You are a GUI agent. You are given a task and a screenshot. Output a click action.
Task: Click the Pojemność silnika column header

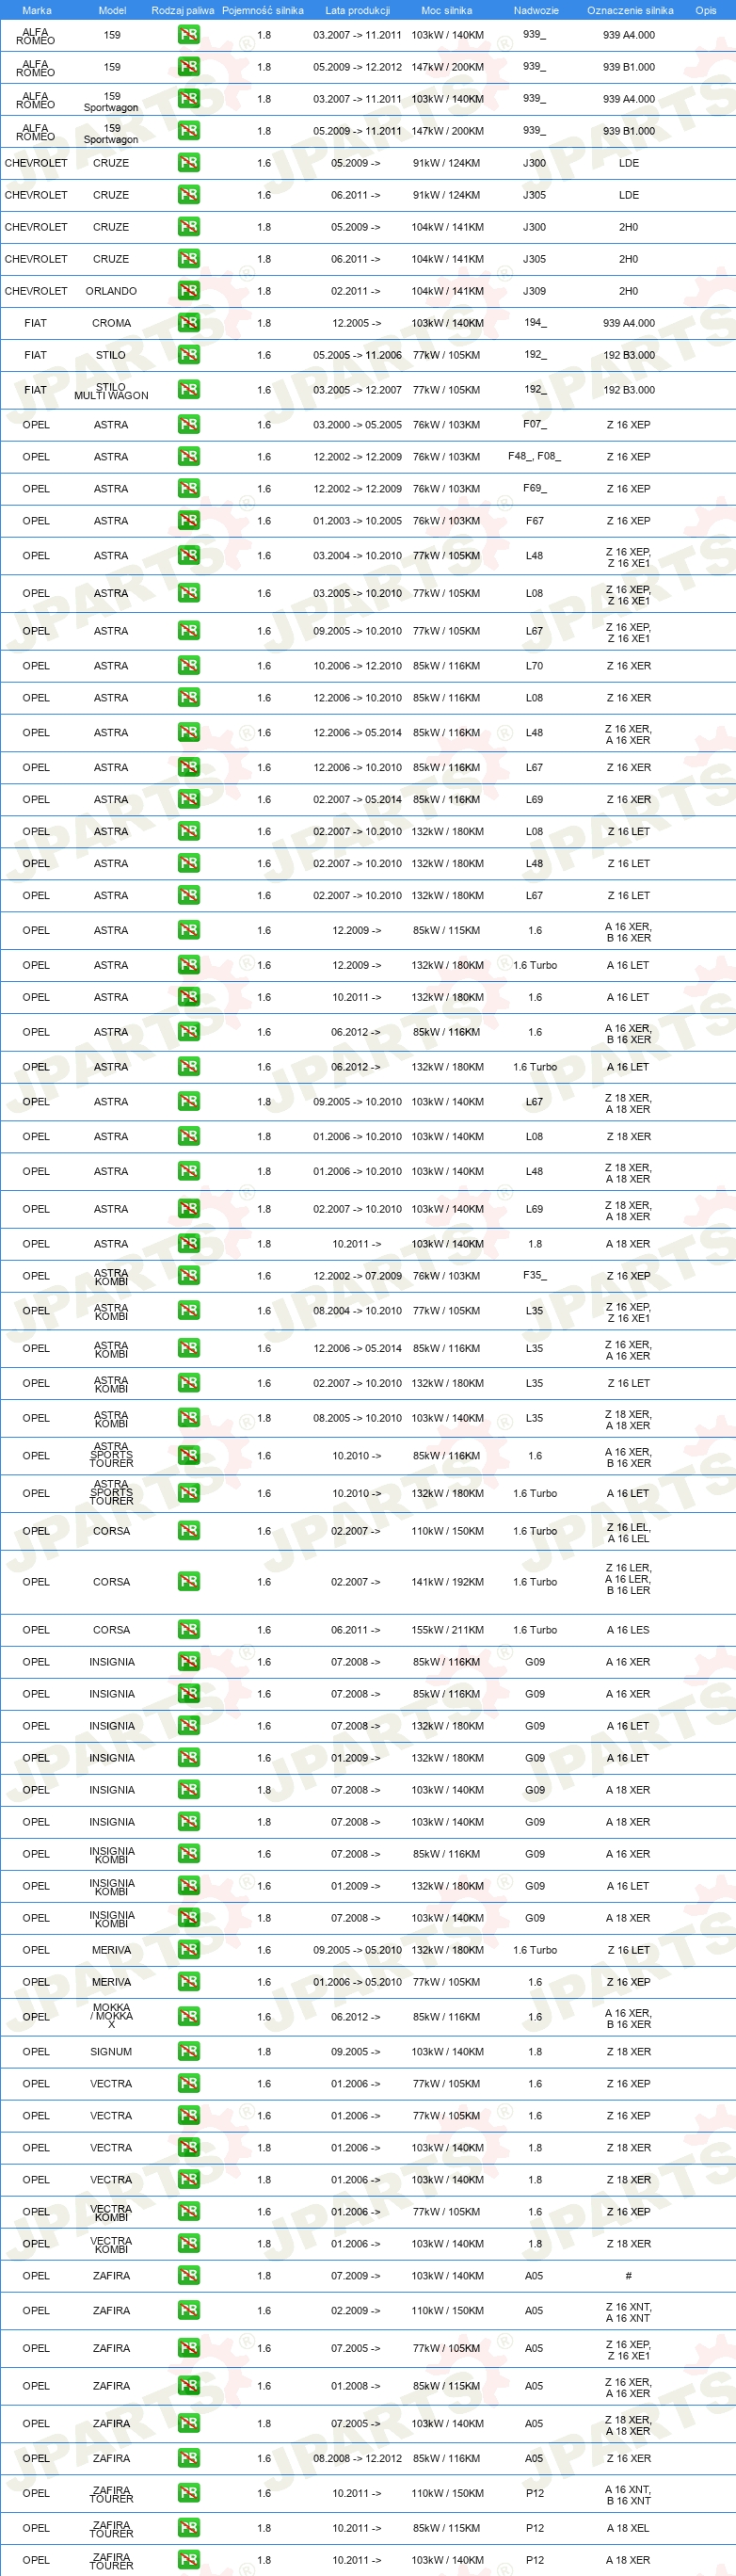(x=263, y=10)
